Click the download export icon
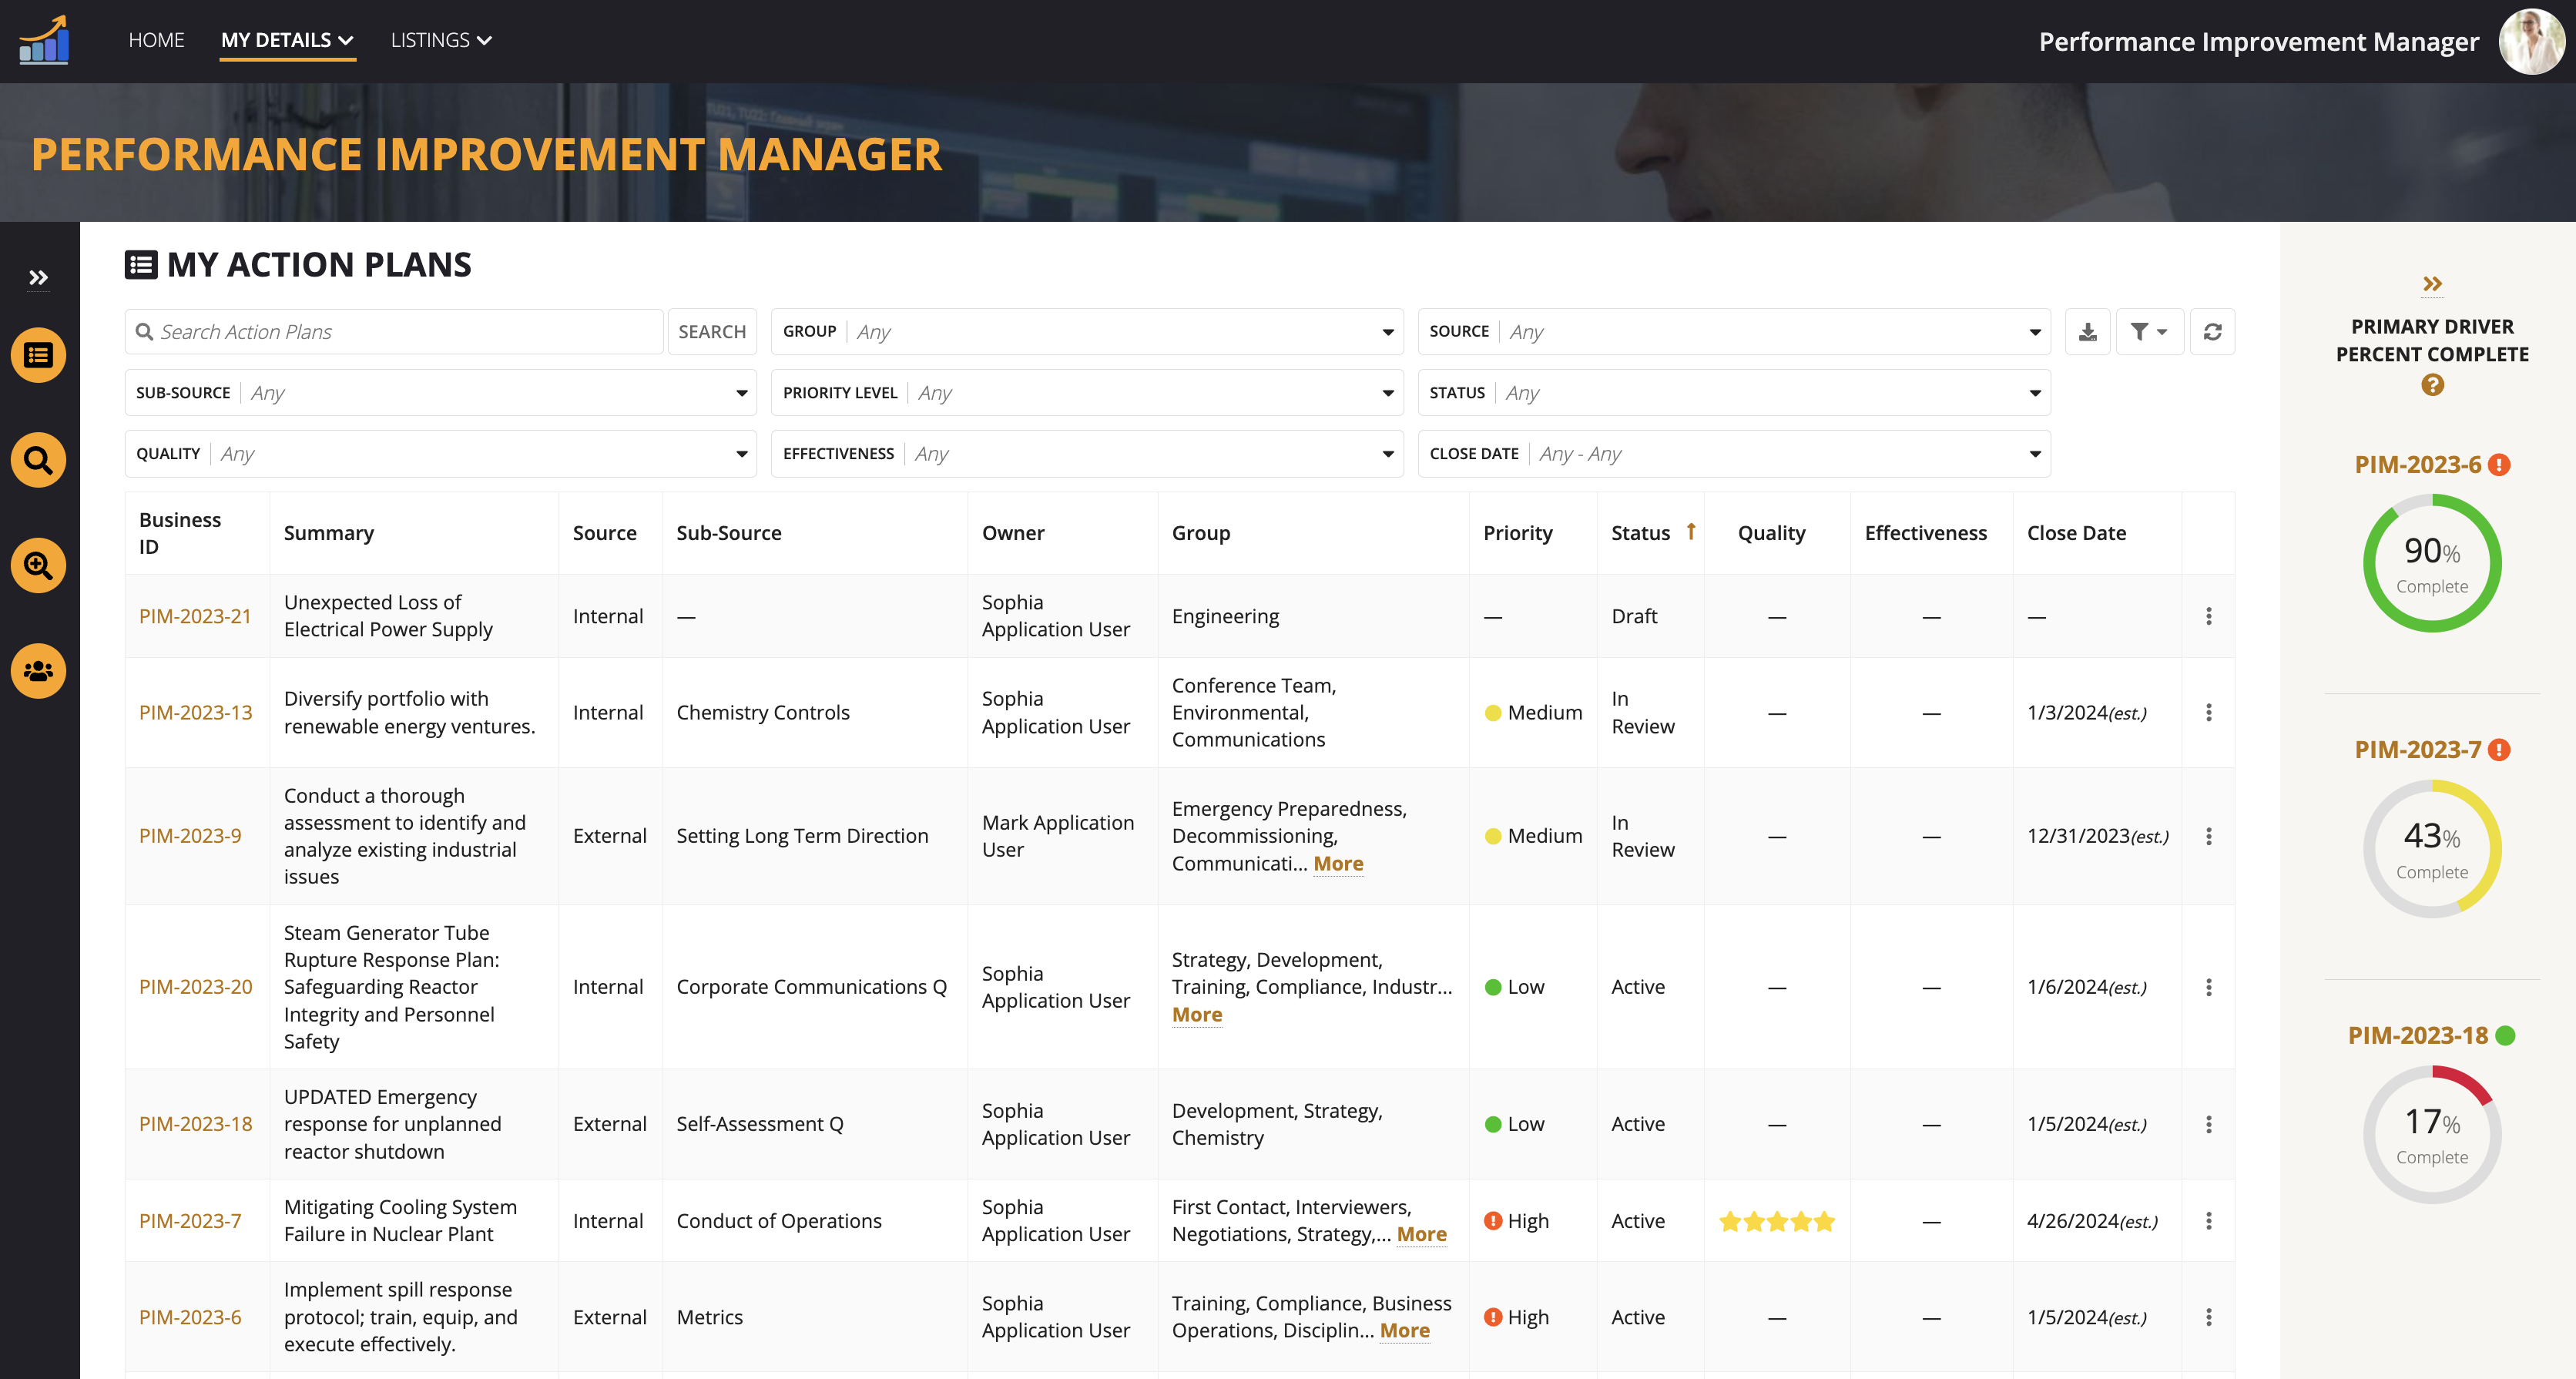 (x=2087, y=332)
